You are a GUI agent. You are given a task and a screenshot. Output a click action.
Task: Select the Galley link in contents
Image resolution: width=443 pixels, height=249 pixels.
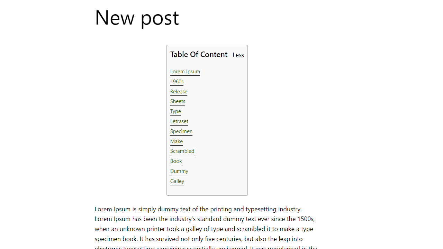coord(177,181)
